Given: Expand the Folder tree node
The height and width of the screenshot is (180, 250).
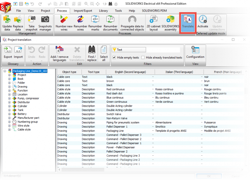Looking at the screenshot, I should 9,83.
